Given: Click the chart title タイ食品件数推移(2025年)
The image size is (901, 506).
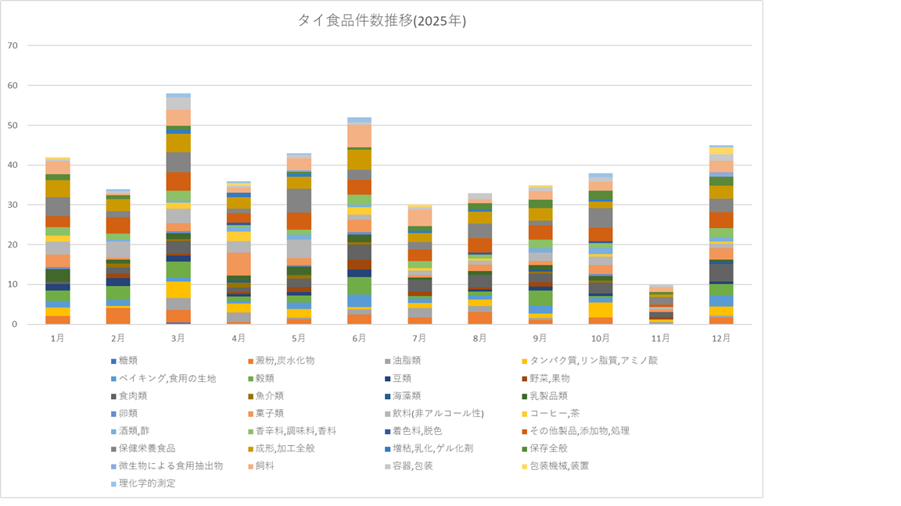Looking at the screenshot, I should [x=382, y=21].
